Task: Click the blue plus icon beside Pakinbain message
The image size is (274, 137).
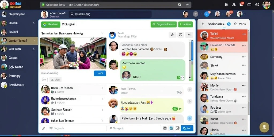Action: tap(190, 118)
